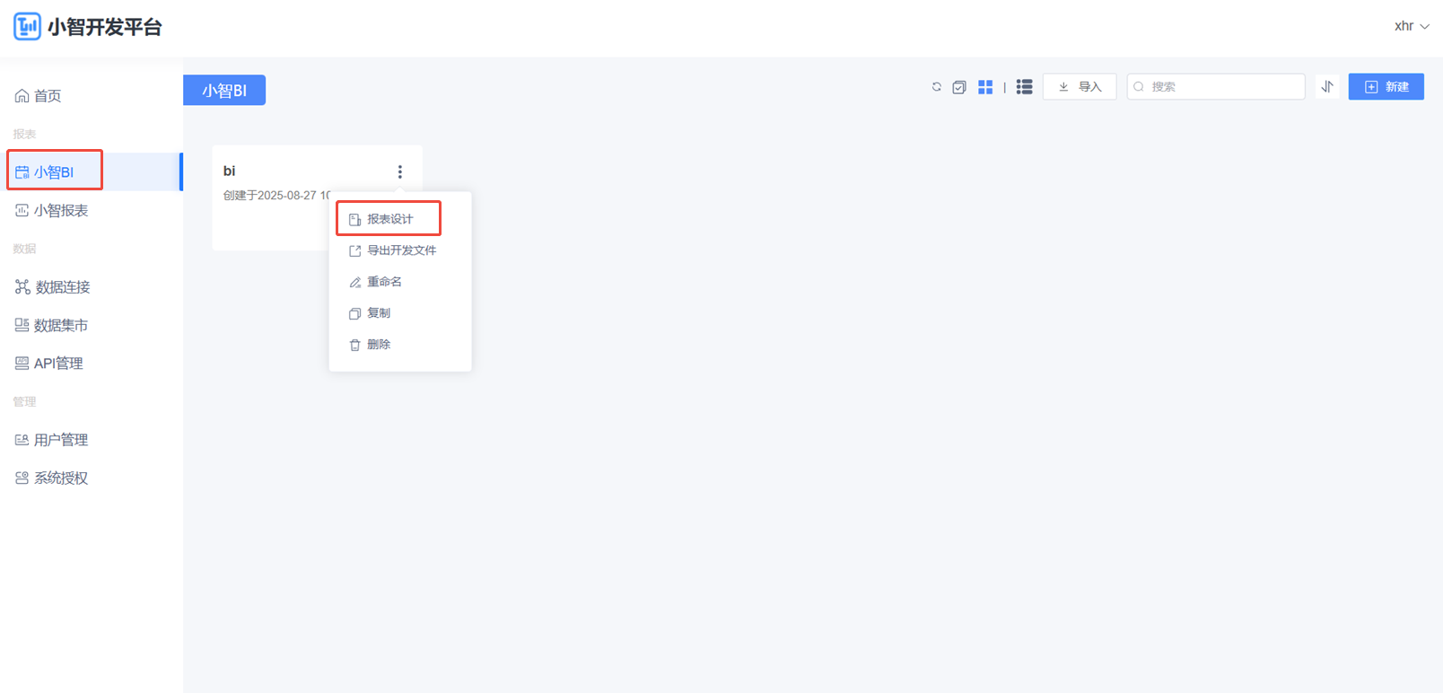The height and width of the screenshot is (693, 1443).
Task: Toggle batch selection checkbox icon
Action: coord(959,87)
